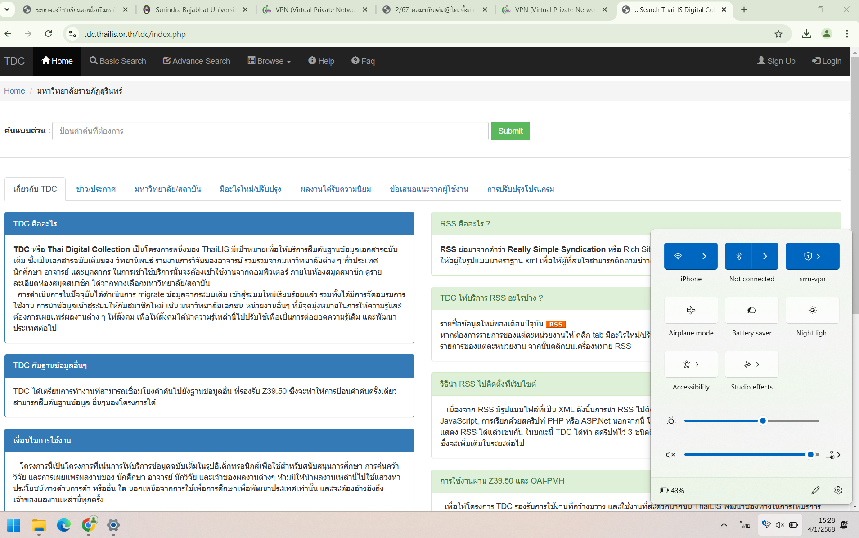Add a new browser tab
This screenshot has height=538, width=859.
[744, 9]
